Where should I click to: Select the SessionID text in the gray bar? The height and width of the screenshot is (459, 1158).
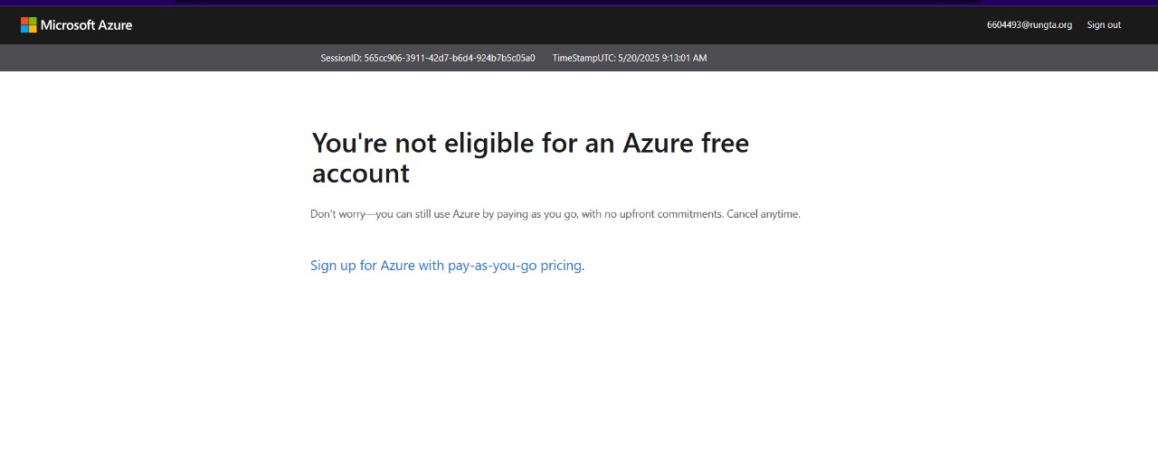[428, 58]
